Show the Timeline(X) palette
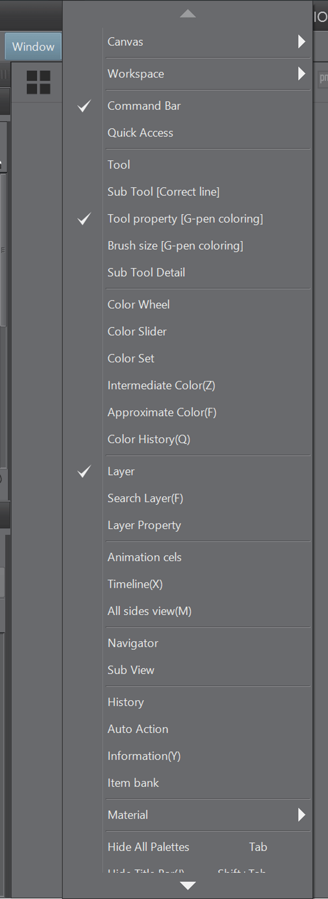 (x=135, y=584)
